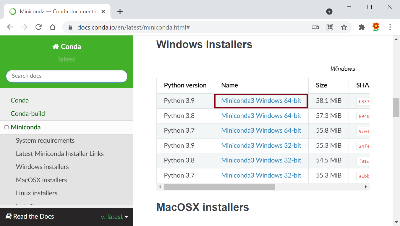The height and width of the screenshot is (226, 400).
Task: Click the browser back arrow
Action: click(10, 27)
